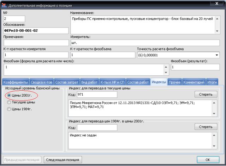Image resolution: width=226 pixels, height=166 pixels.
Task: Click the К-т кратности физобъема field
Action: pos(103,55)
